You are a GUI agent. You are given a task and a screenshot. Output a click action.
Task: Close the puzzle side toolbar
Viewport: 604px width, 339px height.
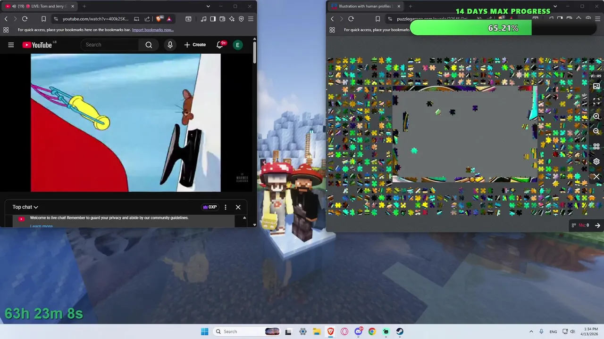596,177
